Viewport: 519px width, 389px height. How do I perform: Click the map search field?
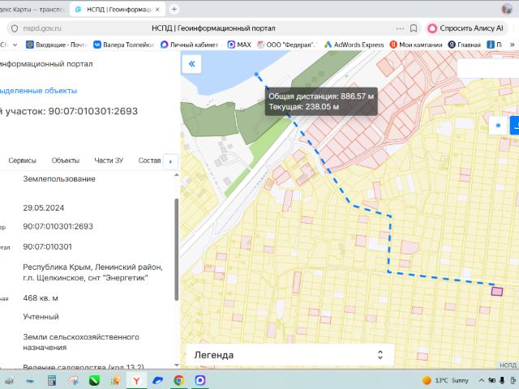[x=488, y=68]
